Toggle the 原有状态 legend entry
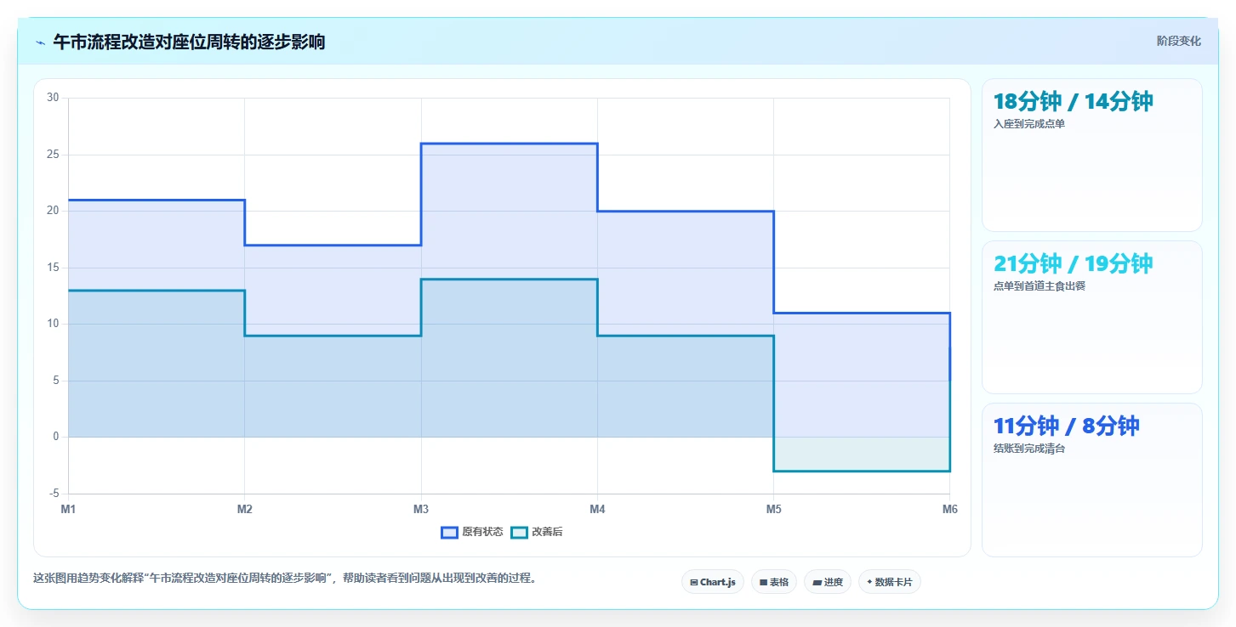Image resolution: width=1236 pixels, height=627 pixels. [471, 533]
